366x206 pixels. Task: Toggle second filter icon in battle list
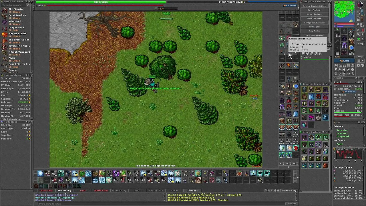tap(307, 53)
